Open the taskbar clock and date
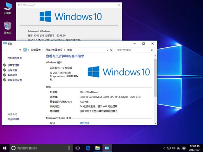The height and width of the screenshot is (152, 203). click(194, 148)
